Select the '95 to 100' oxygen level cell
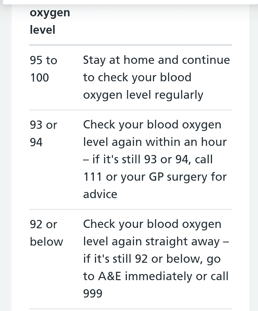Viewport: 258px width, 311px height. pos(43,69)
